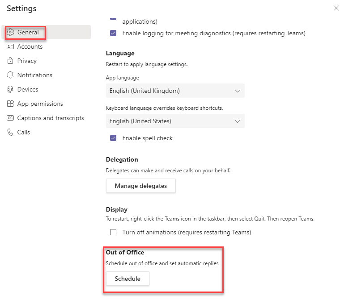Open the App language dropdown

175,91
